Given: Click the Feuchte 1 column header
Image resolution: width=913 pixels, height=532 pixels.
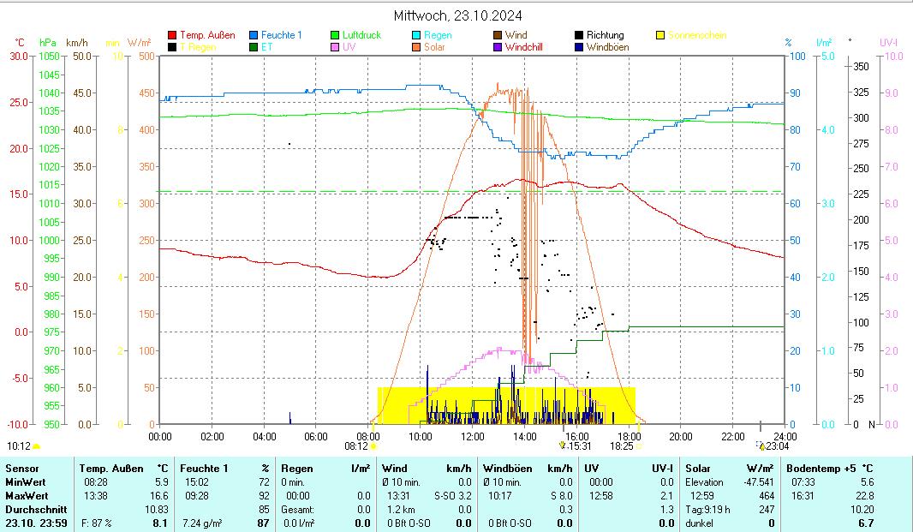Looking at the screenshot, I should tap(204, 469).
